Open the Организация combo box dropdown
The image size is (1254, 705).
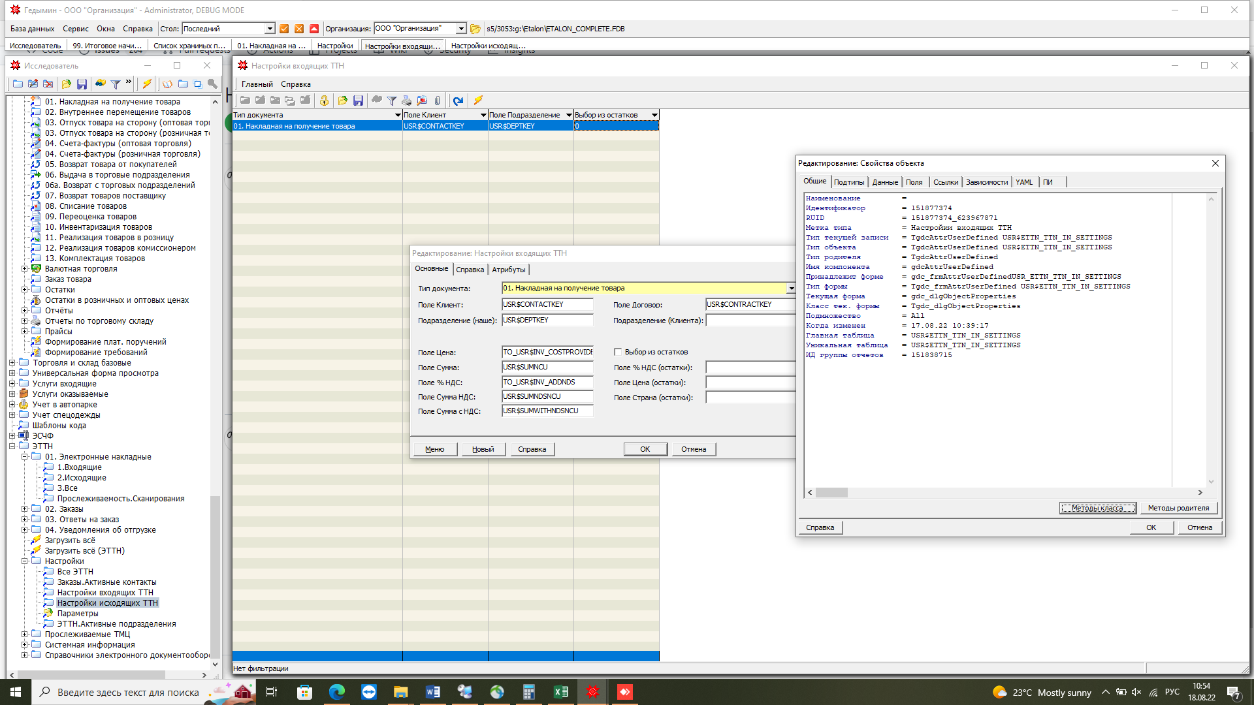[461, 29]
